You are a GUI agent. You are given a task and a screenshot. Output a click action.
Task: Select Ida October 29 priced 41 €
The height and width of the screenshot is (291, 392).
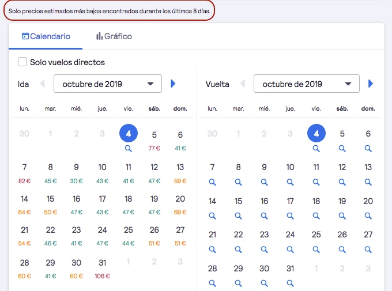point(50,269)
